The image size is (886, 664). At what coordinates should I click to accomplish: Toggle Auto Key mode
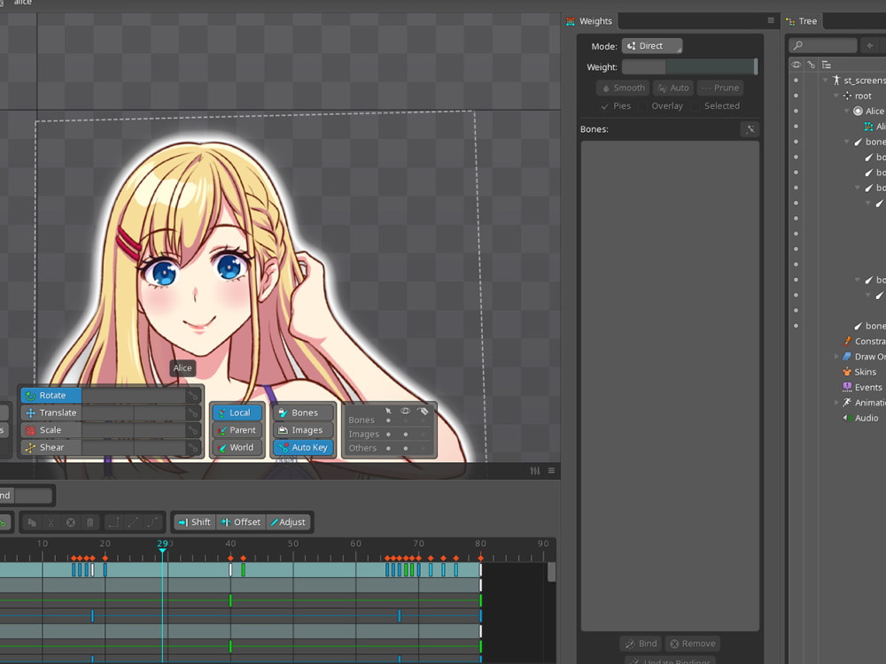303,447
